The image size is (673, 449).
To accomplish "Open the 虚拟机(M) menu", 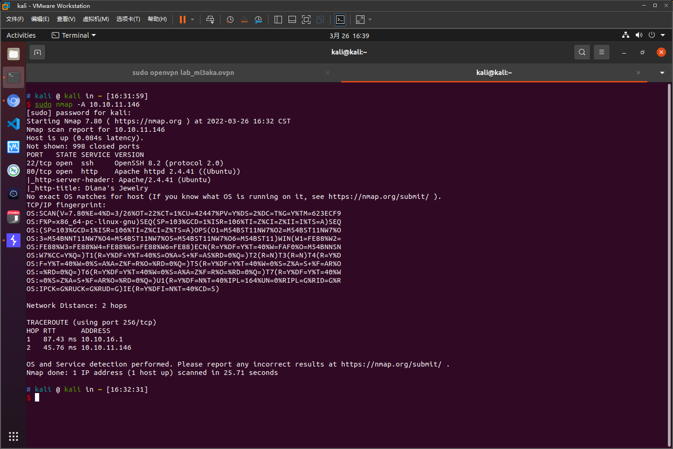I will [x=96, y=19].
